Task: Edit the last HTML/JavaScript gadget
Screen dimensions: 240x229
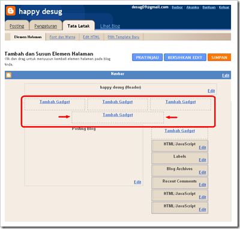Action: coord(202,210)
